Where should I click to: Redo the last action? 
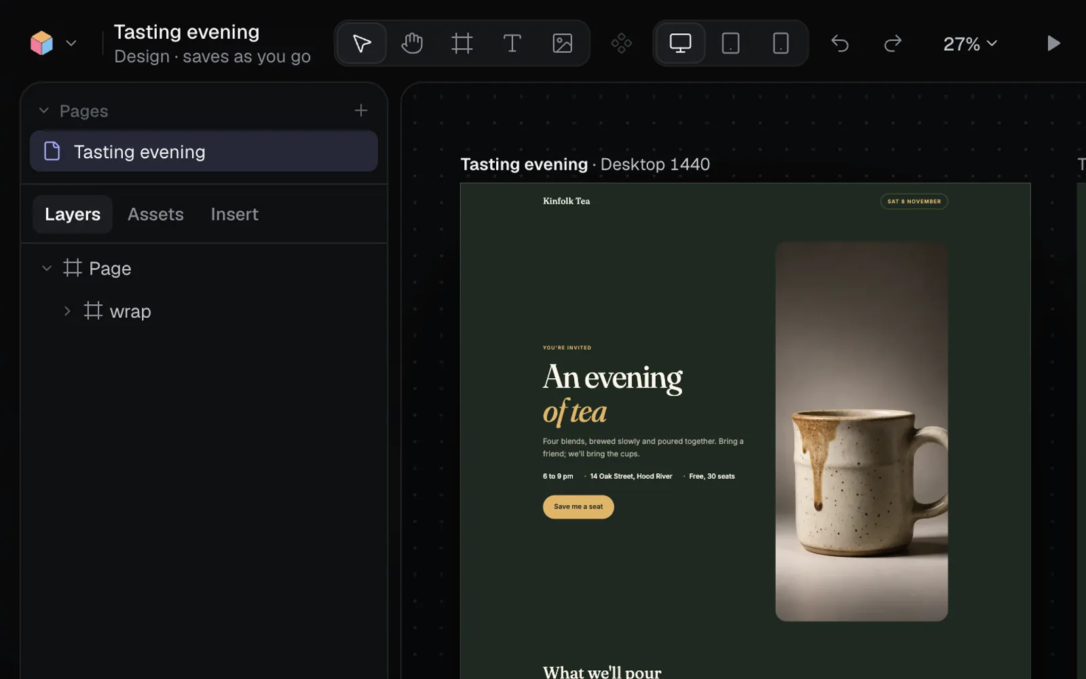click(893, 43)
